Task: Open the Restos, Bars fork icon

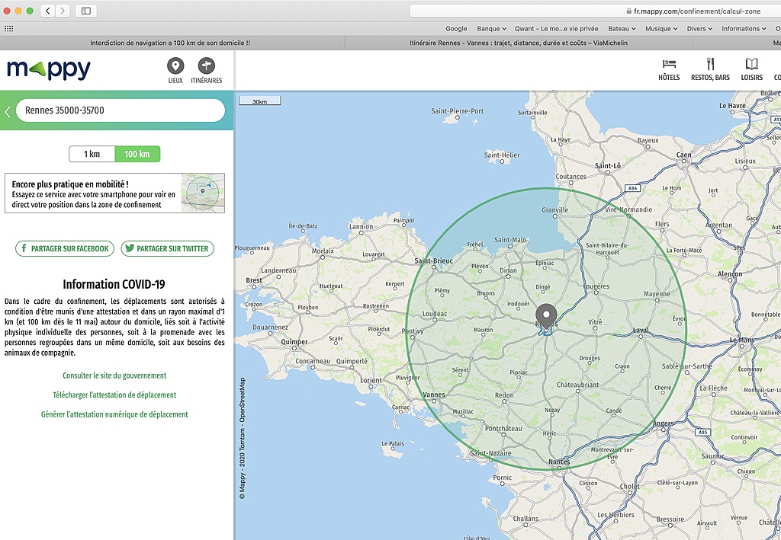Action: pos(710,64)
